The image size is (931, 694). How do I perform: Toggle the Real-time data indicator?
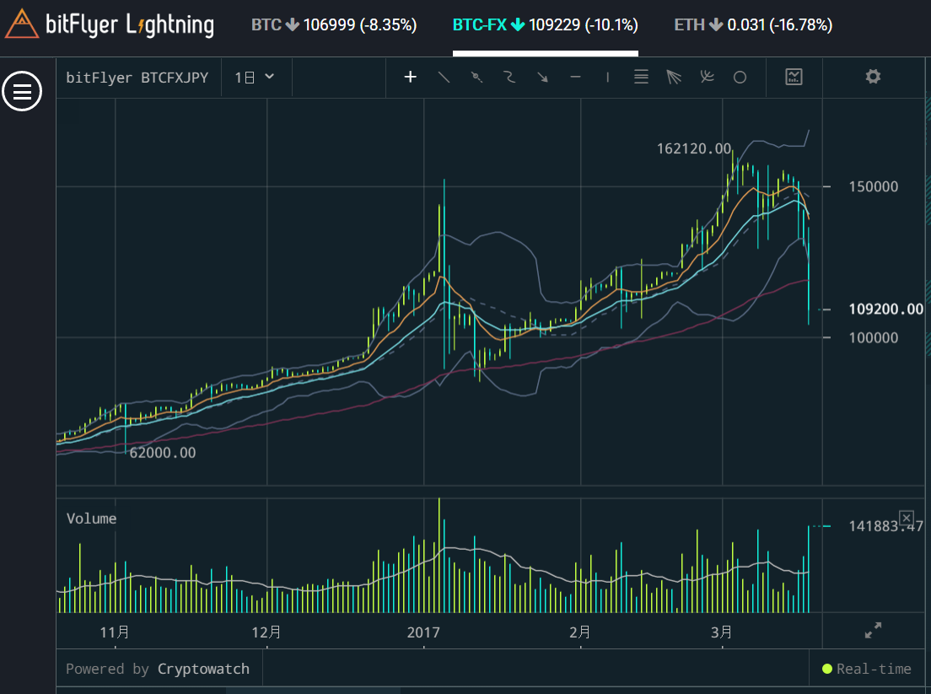[x=866, y=668]
